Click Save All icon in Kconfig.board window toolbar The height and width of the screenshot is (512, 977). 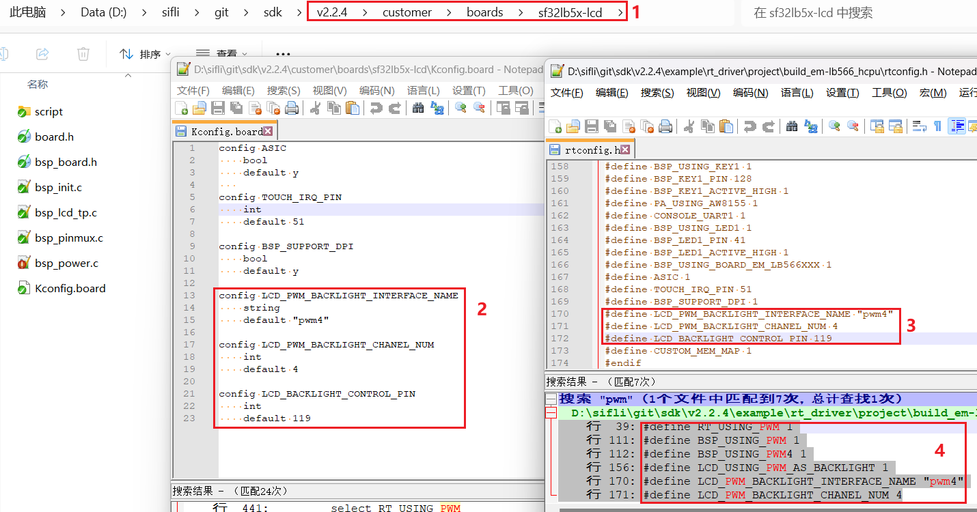(236, 108)
